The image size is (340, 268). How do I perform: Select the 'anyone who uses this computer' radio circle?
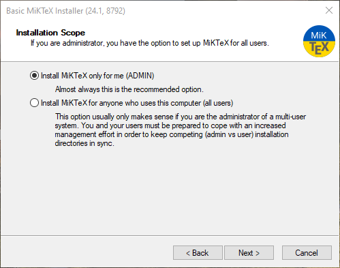click(34, 103)
